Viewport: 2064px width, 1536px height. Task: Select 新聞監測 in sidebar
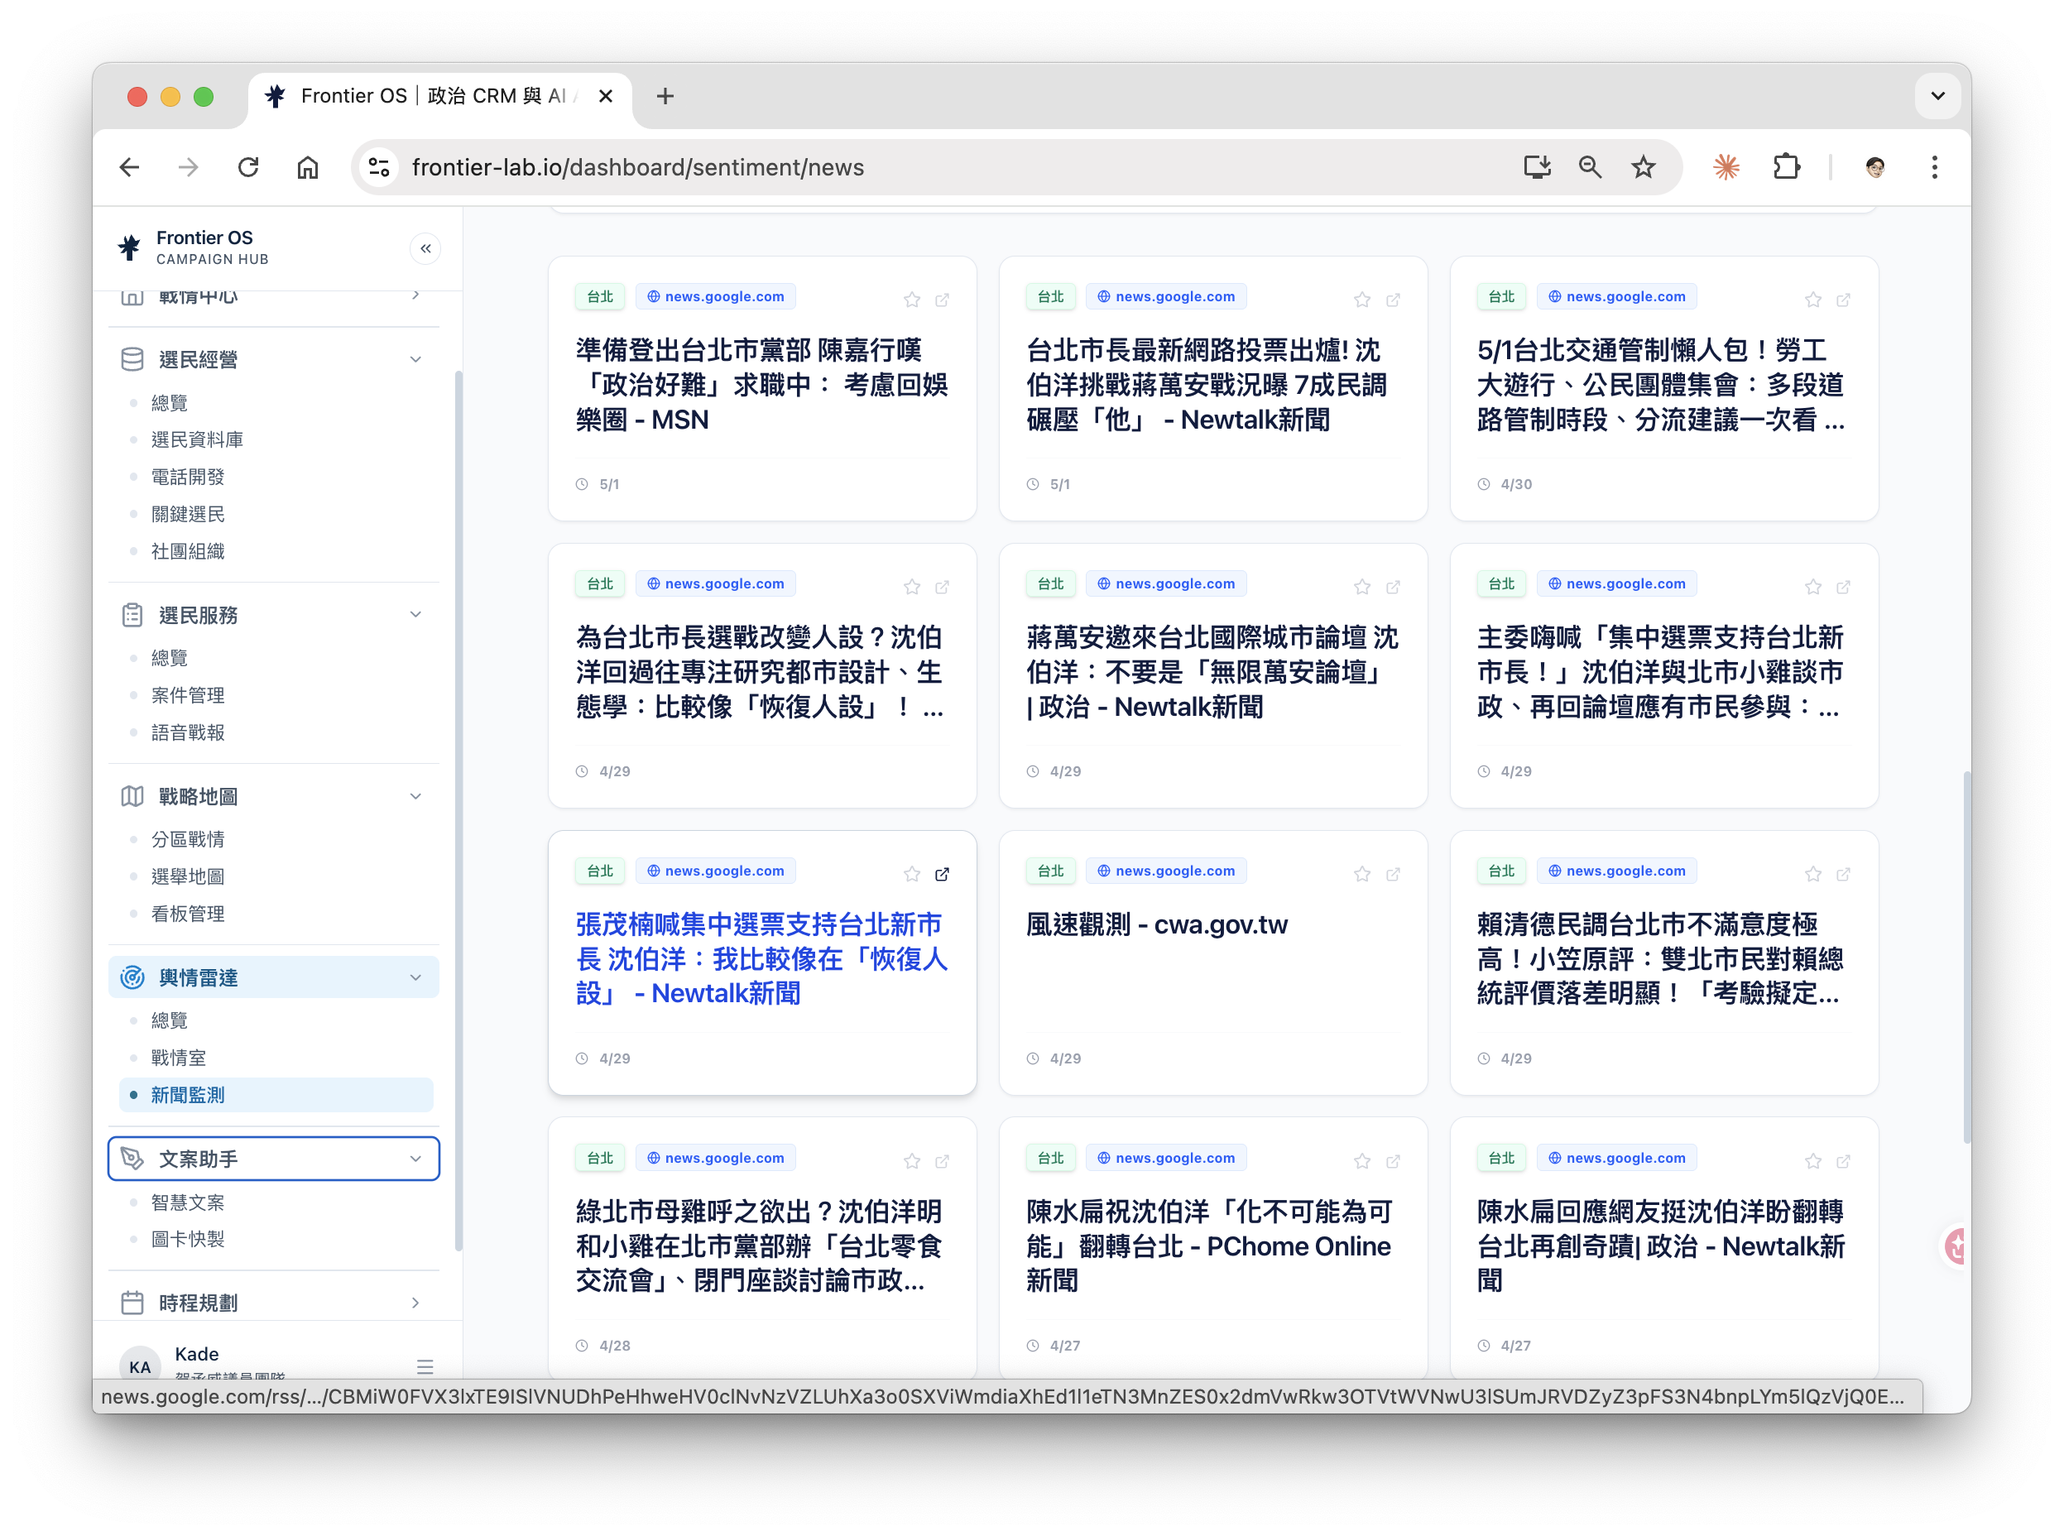point(276,1095)
